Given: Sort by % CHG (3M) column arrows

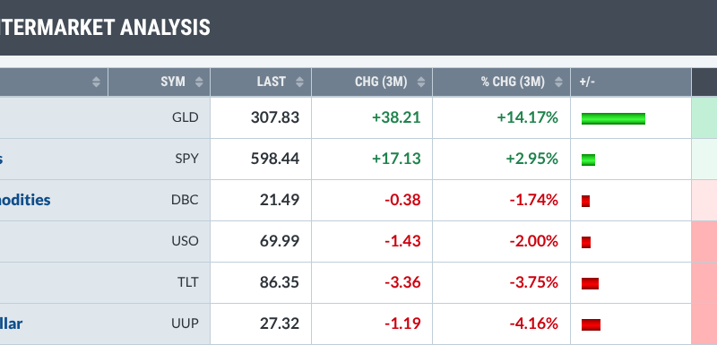Looking at the screenshot, I should [558, 82].
